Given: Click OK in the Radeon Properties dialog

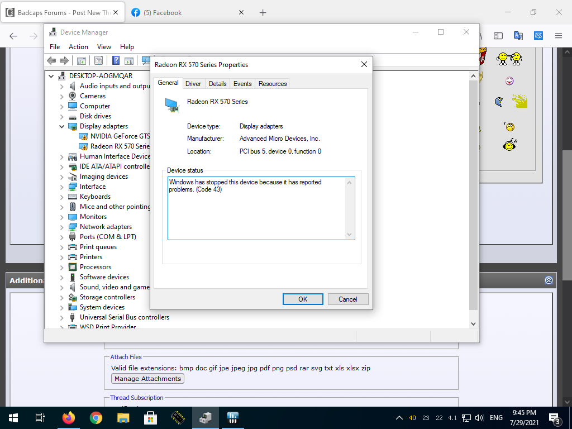Looking at the screenshot, I should click(303, 299).
